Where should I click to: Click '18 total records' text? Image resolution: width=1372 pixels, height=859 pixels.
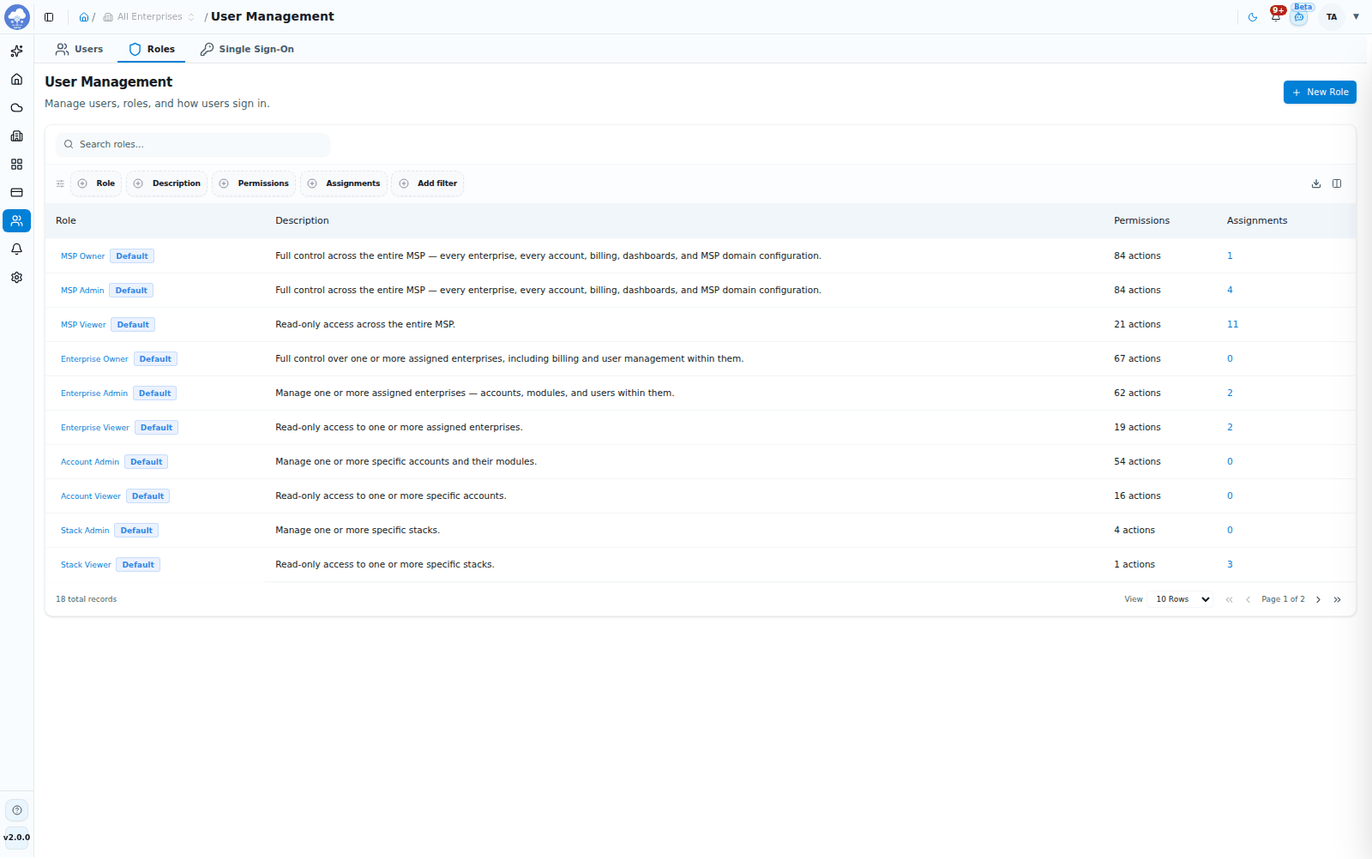click(86, 599)
